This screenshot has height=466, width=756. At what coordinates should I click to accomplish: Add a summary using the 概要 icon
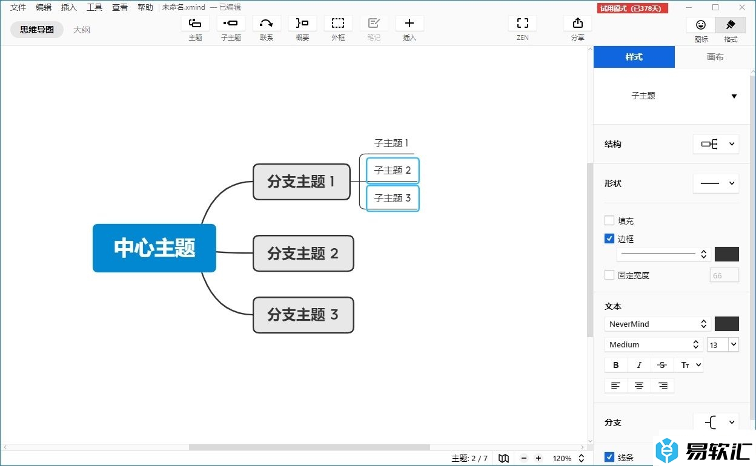pyautogui.click(x=302, y=23)
